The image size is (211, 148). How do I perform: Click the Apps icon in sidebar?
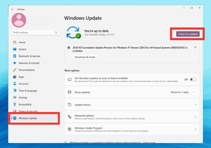14,77
